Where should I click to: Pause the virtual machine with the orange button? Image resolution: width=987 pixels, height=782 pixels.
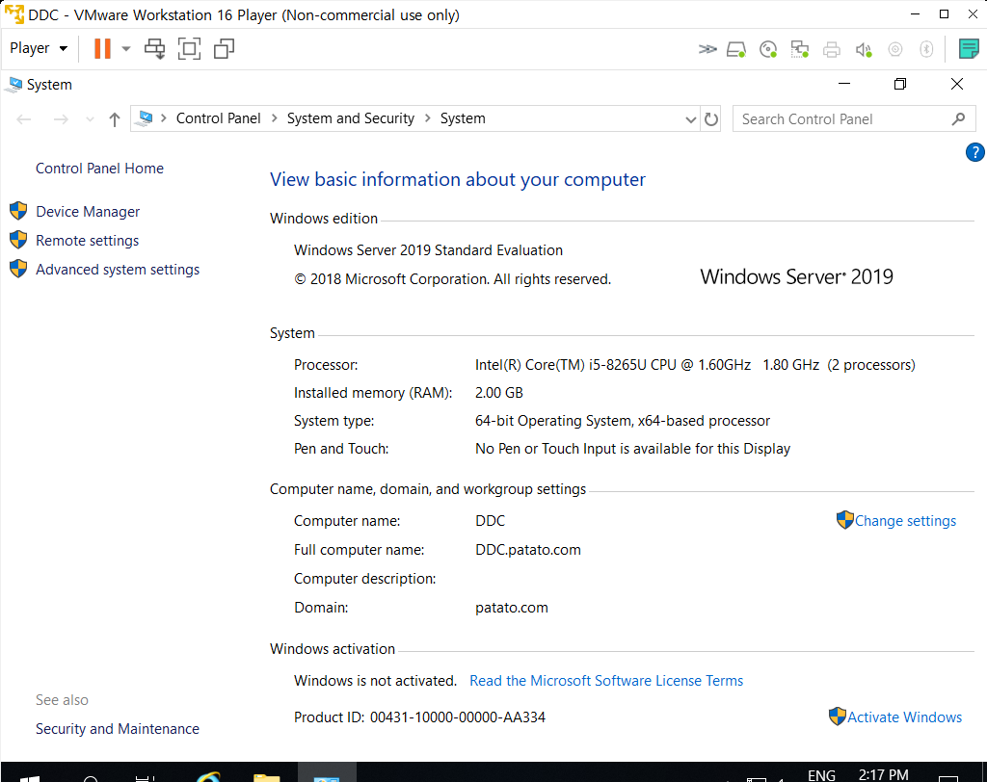[102, 48]
